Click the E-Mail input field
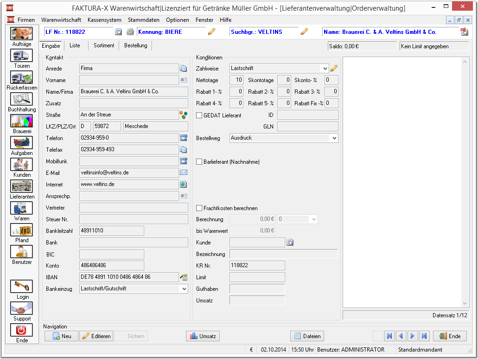Screen dimensions: 478x359 click(129, 173)
